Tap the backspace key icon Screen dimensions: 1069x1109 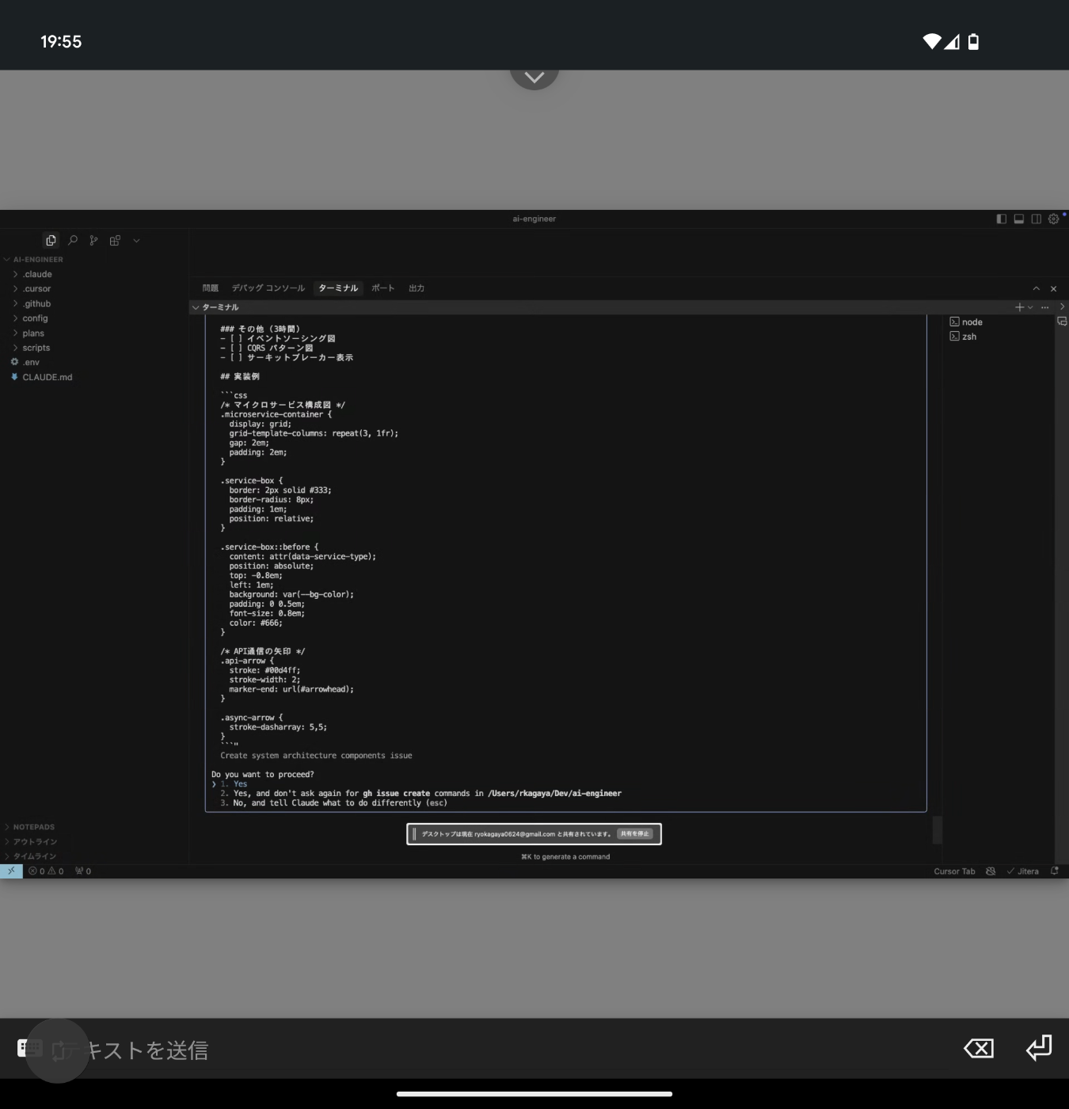(x=979, y=1049)
